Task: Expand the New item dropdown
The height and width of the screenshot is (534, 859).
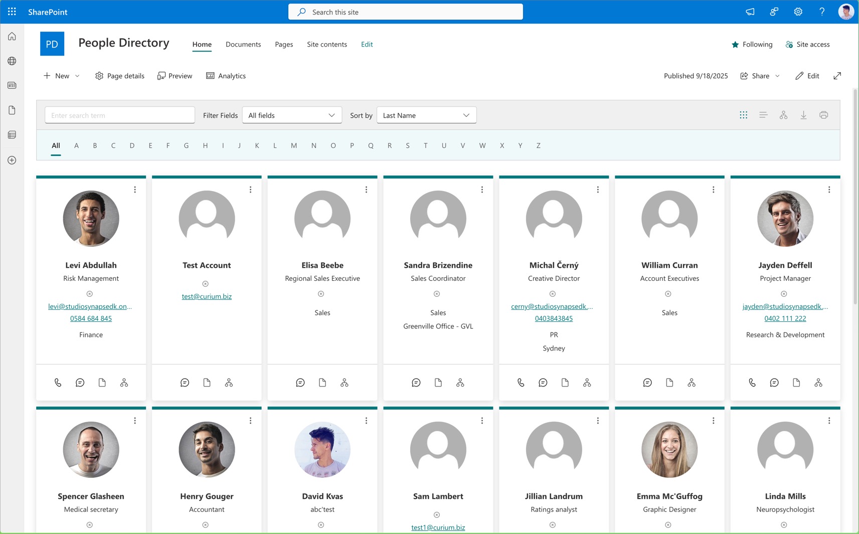Action: pos(77,76)
